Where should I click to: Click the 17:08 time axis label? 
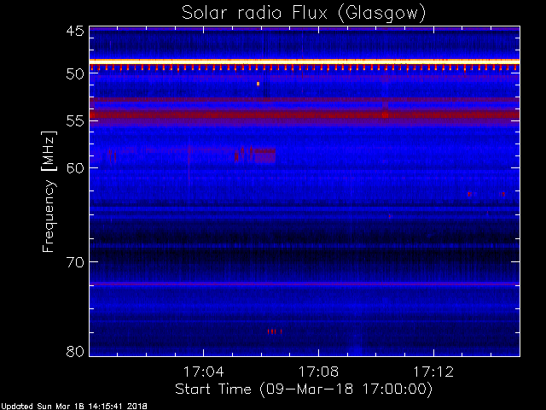click(318, 372)
